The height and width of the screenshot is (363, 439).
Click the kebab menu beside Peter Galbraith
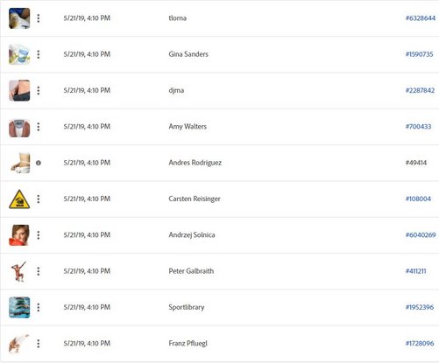point(39,271)
